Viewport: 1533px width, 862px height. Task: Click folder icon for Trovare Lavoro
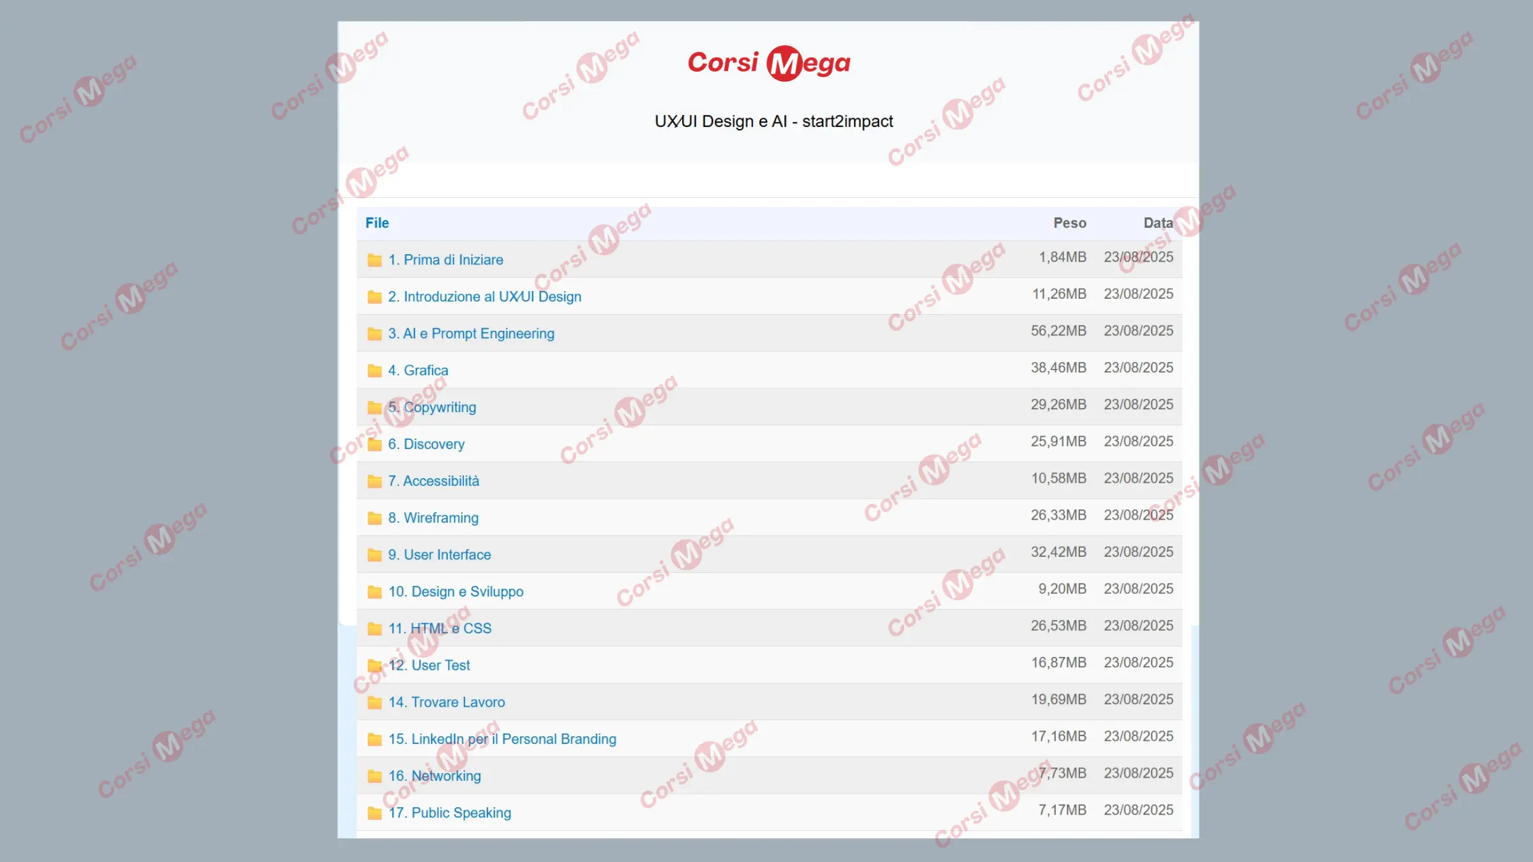pos(374,702)
